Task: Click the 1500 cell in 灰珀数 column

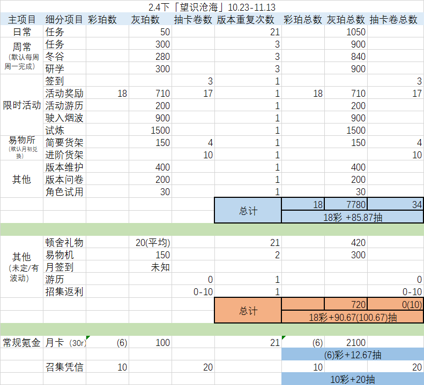Action: click(150, 130)
